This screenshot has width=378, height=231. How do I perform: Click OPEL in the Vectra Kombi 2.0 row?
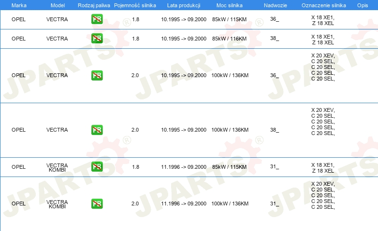18,204
